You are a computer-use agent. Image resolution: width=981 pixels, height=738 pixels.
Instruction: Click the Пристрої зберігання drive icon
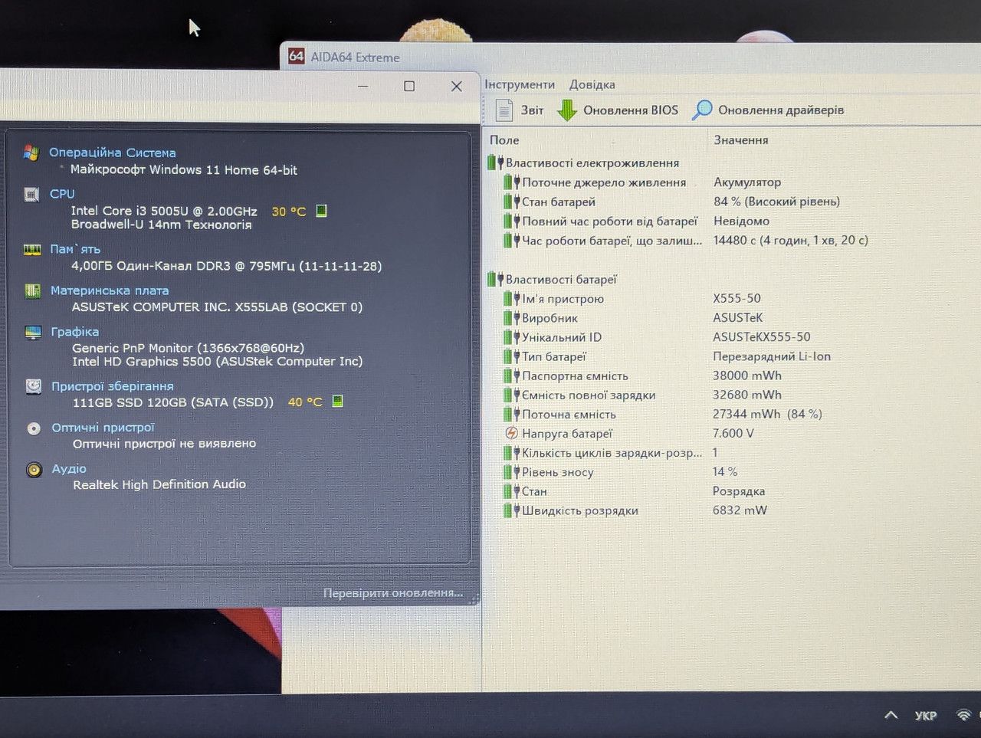pyautogui.click(x=33, y=386)
